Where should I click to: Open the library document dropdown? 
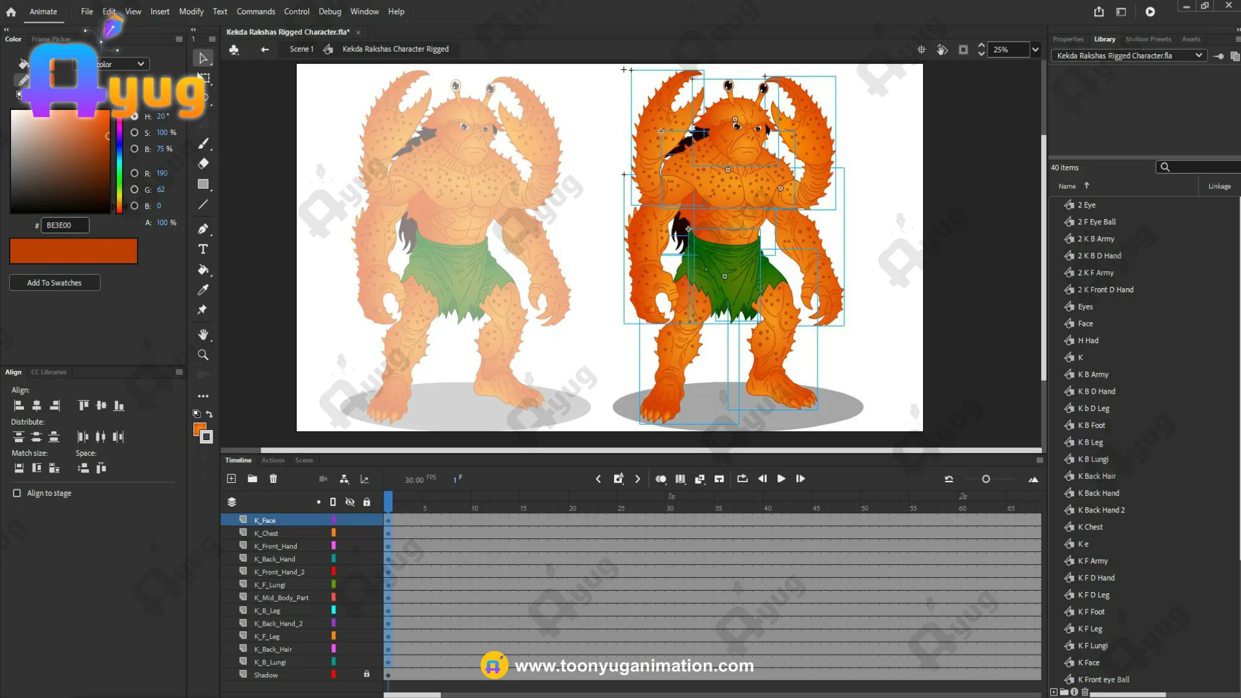click(x=1198, y=56)
